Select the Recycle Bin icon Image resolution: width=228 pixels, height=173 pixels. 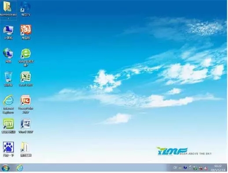8,77
